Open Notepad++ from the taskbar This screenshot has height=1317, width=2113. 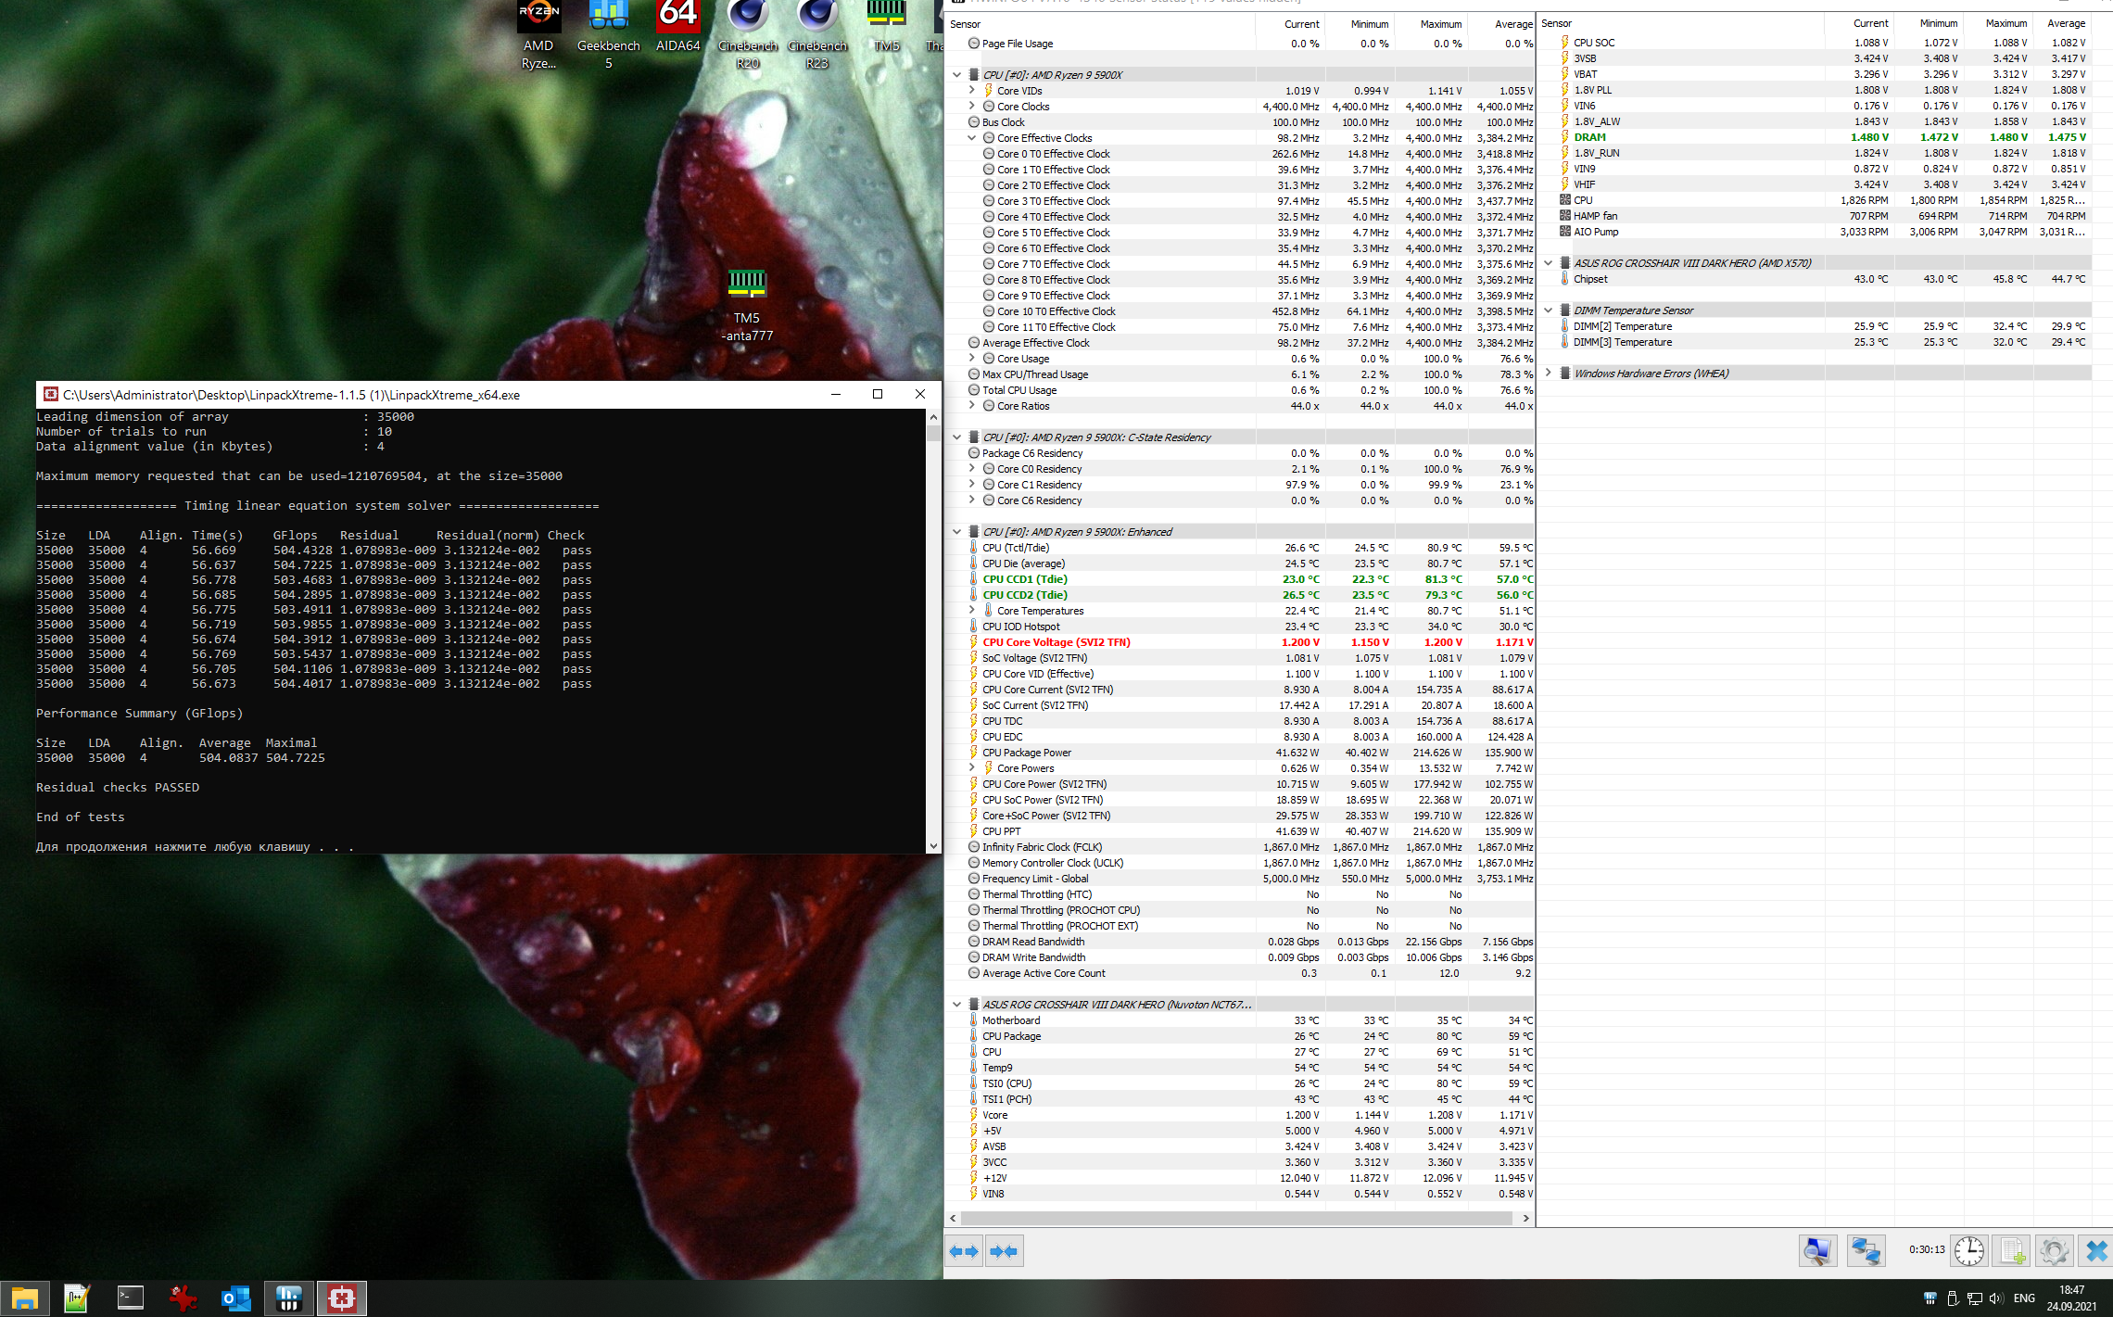77,1298
